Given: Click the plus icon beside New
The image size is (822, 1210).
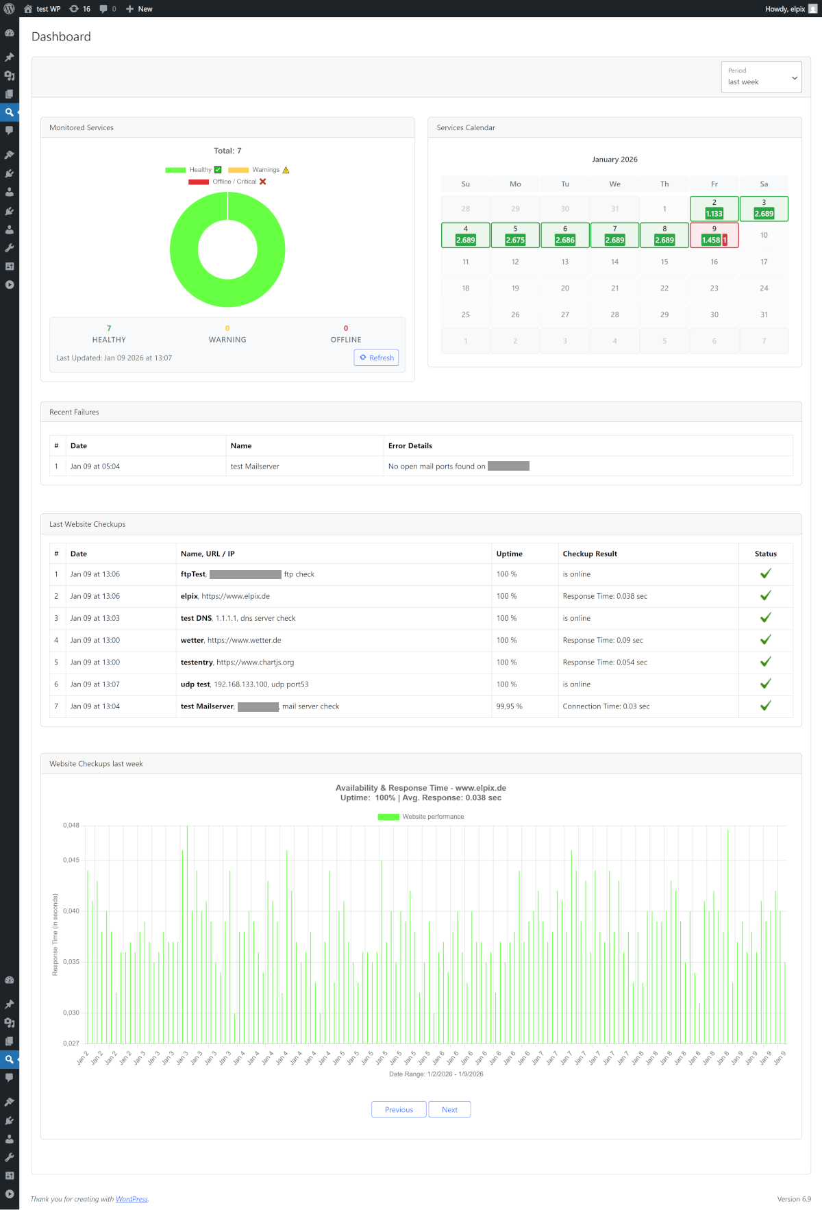Looking at the screenshot, I should click(129, 9).
